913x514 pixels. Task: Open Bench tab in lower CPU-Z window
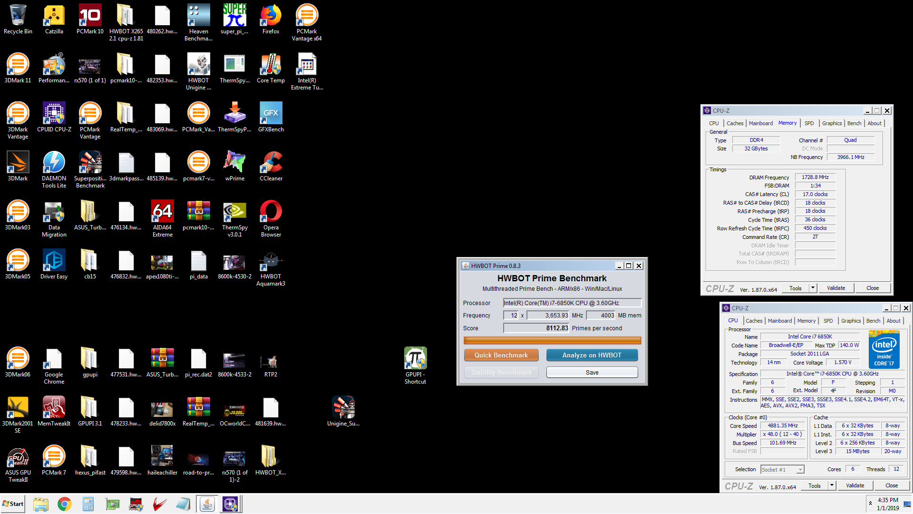point(873,321)
